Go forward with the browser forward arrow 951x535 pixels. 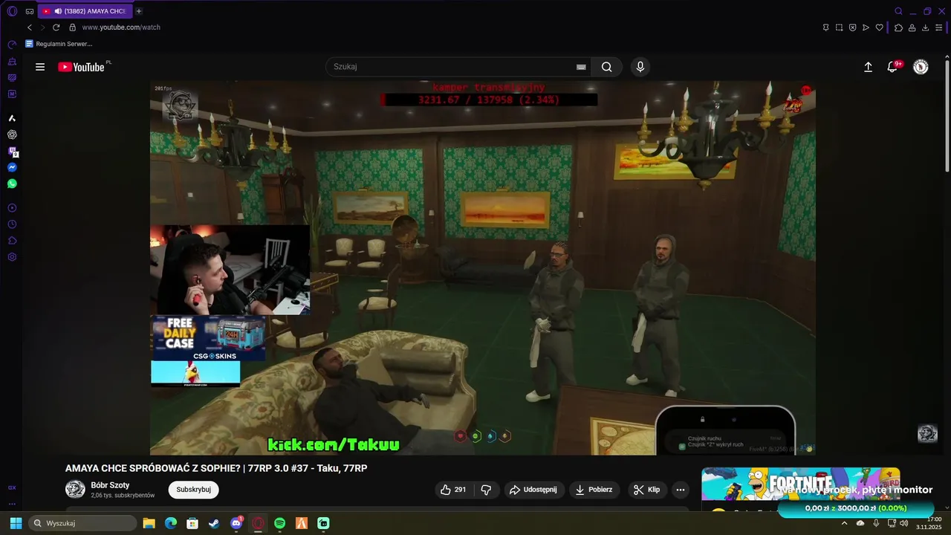pos(42,27)
